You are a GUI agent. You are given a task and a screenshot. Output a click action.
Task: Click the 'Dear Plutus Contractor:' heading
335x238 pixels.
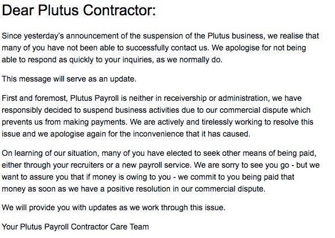[78, 10]
